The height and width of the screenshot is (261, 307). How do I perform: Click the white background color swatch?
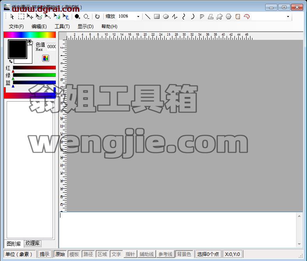pyautogui.click(x=23, y=61)
